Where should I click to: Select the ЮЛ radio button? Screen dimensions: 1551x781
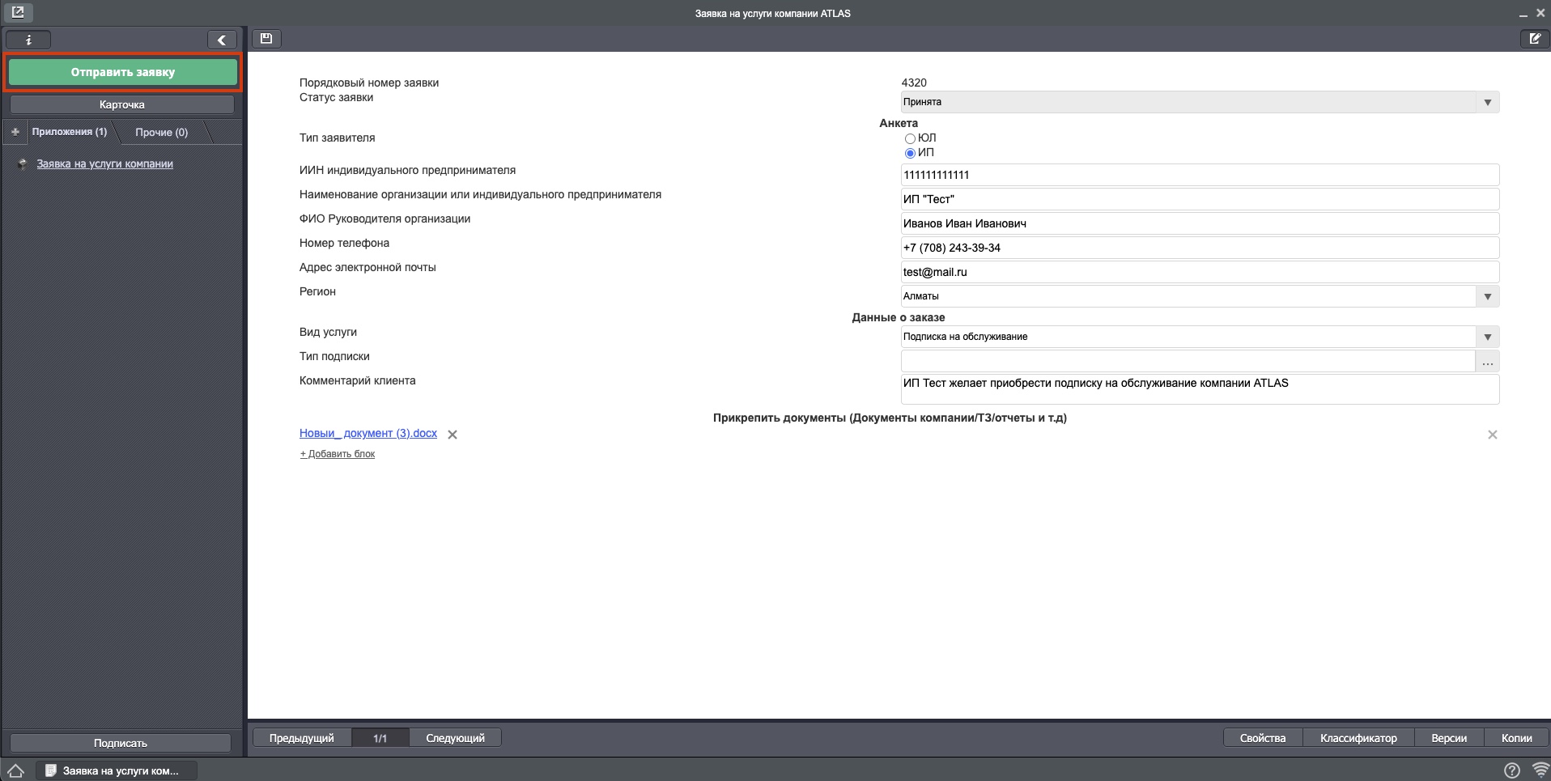910,138
